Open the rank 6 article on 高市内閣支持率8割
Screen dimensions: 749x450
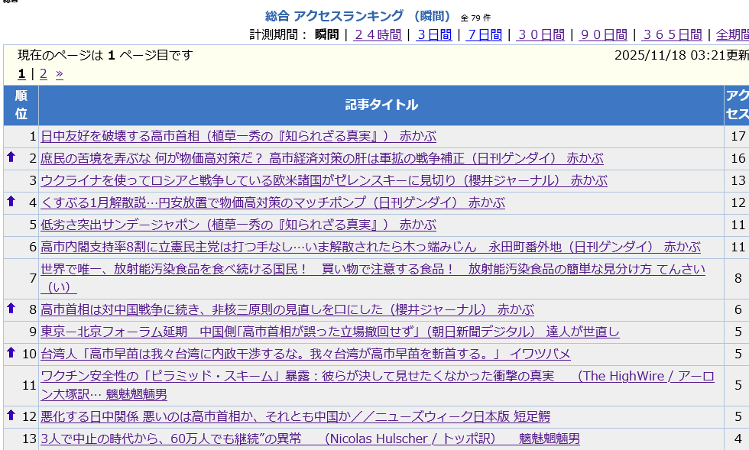[x=370, y=248]
